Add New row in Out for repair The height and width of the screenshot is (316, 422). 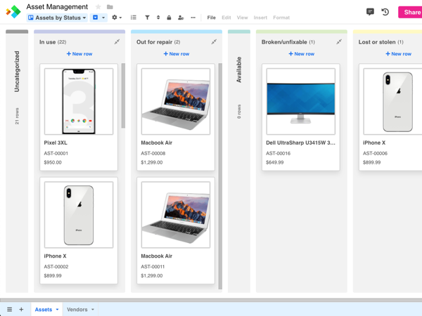[x=177, y=54]
